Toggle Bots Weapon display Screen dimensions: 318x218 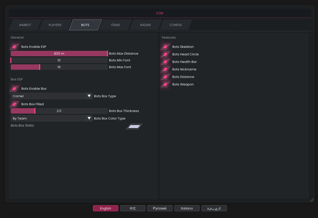click(x=165, y=84)
